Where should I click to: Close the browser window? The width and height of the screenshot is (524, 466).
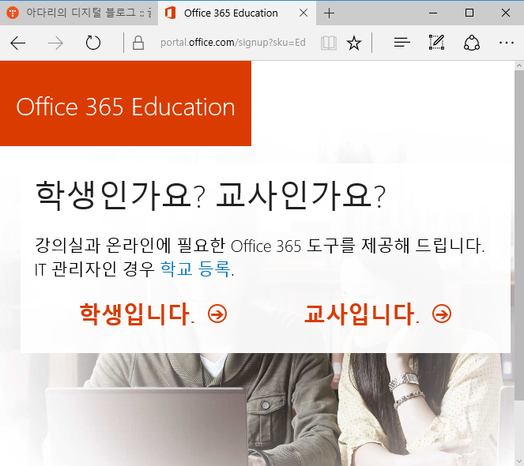[x=506, y=13]
